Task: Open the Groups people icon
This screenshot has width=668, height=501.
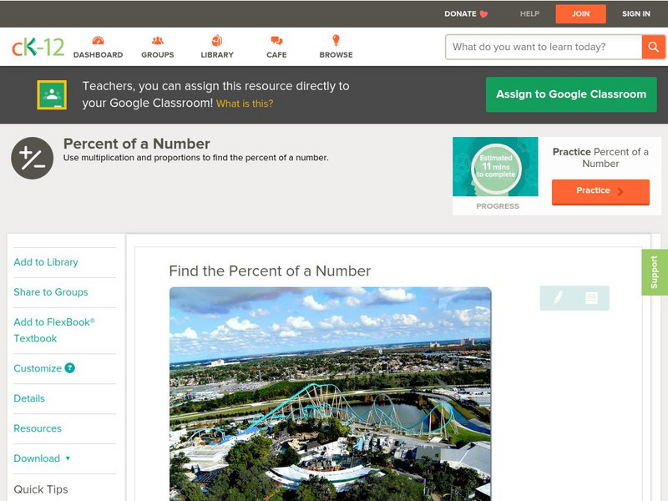Action: [158, 41]
